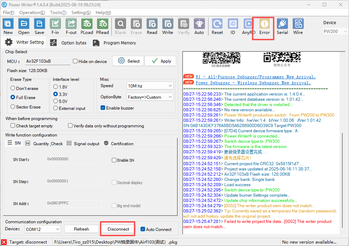Switch to the Option bytes tab
This screenshot has height=246, width=349.
point(68,43)
